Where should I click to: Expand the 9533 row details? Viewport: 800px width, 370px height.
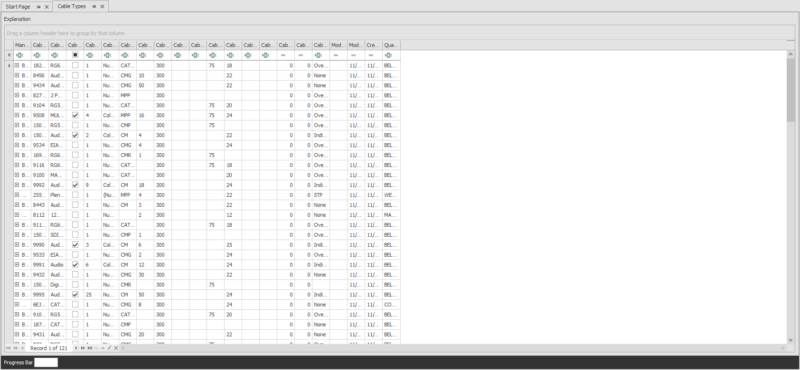point(17,255)
